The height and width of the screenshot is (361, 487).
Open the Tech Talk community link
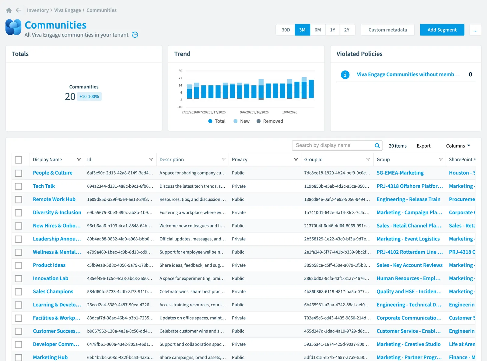point(44,186)
